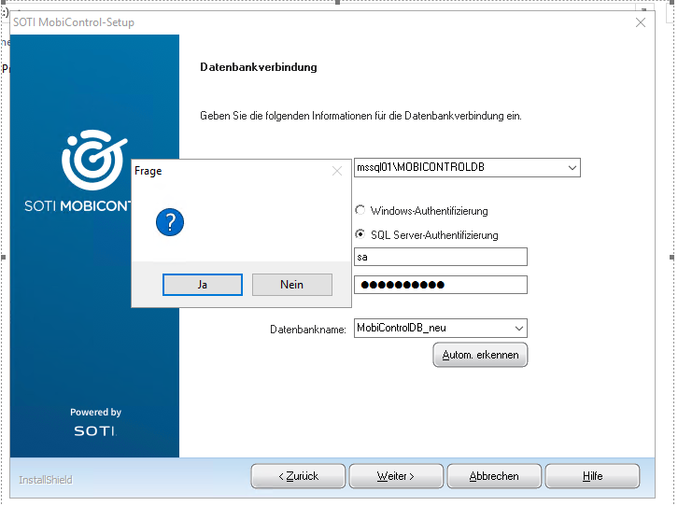Click the InstallShield label at bottom left
This screenshot has height=506, width=678.
tap(46, 480)
